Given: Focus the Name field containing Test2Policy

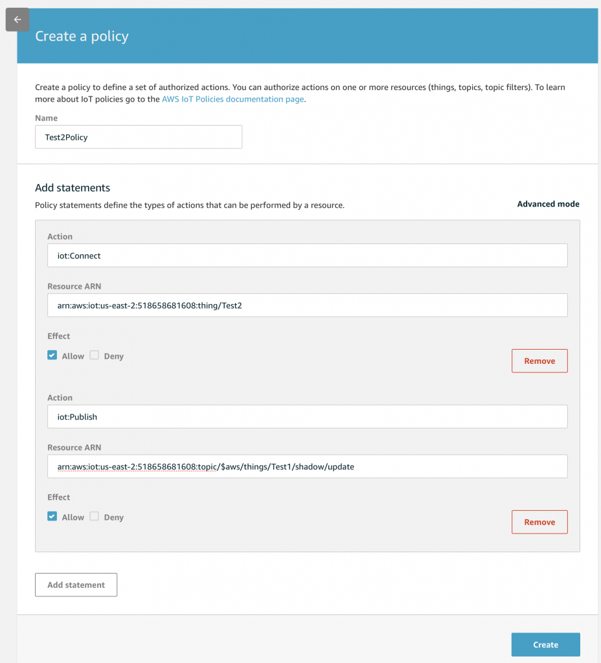Looking at the screenshot, I should [139, 137].
